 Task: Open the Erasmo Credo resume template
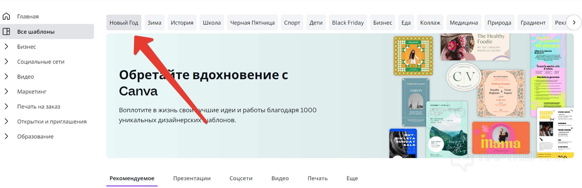click(555, 133)
